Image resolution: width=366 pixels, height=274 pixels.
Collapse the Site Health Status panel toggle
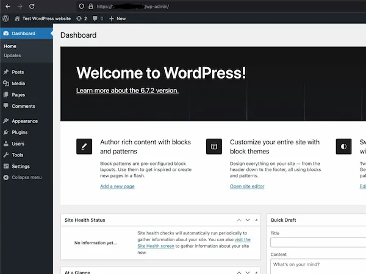coord(257,220)
